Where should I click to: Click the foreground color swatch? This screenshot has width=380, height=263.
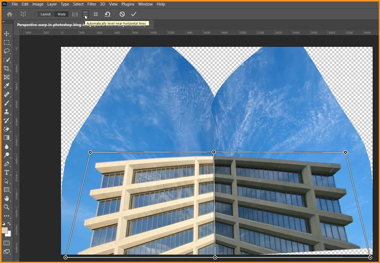coord(5,230)
